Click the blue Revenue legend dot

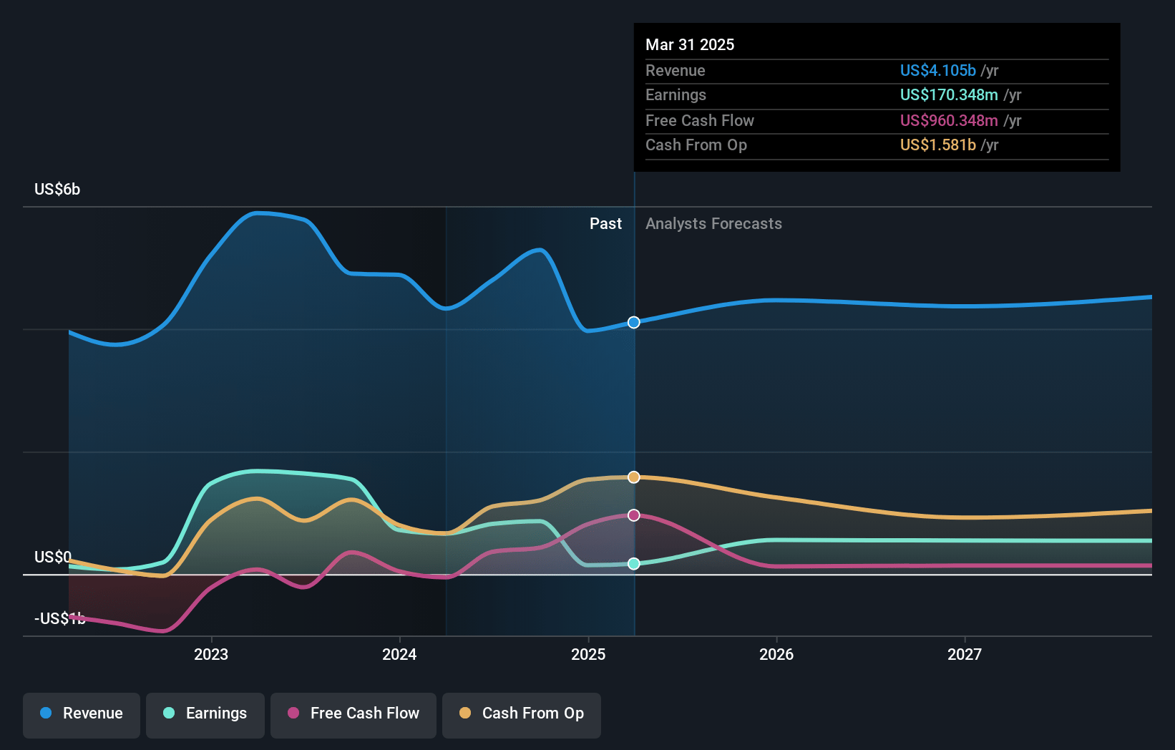pos(46,713)
